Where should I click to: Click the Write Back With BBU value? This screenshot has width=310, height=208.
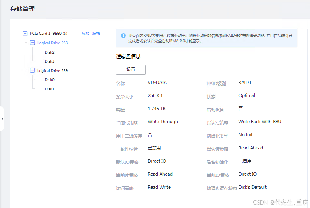[x=260, y=122]
